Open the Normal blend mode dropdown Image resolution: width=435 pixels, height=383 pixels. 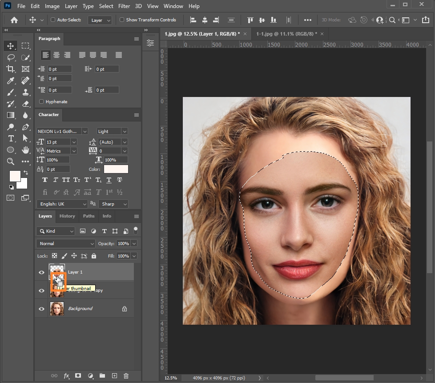pyautogui.click(x=66, y=244)
